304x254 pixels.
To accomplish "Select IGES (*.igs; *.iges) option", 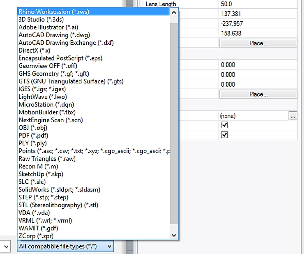I will pos(93,89).
